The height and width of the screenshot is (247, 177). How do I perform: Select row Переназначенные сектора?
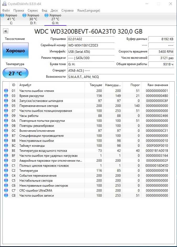click(x=86, y=106)
